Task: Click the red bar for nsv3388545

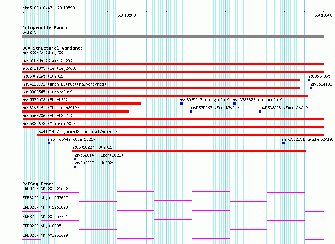Action: coord(165,96)
